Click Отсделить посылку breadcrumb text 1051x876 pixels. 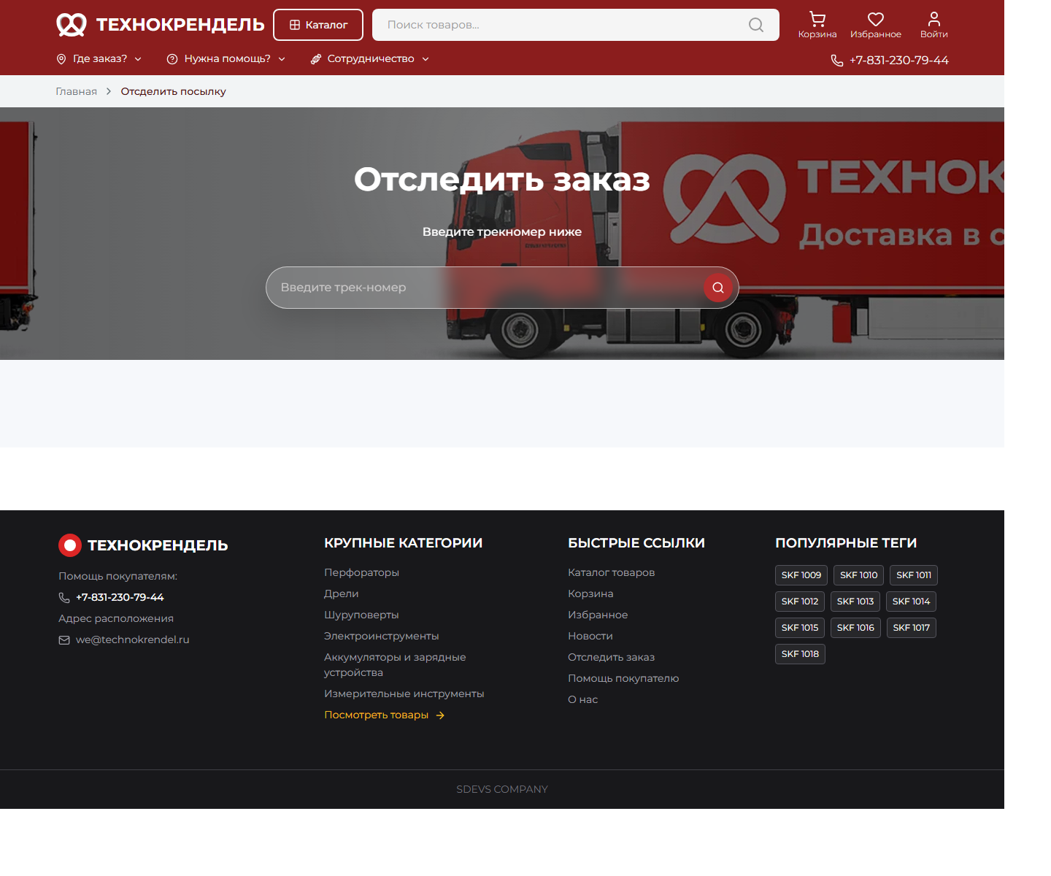coord(174,91)
